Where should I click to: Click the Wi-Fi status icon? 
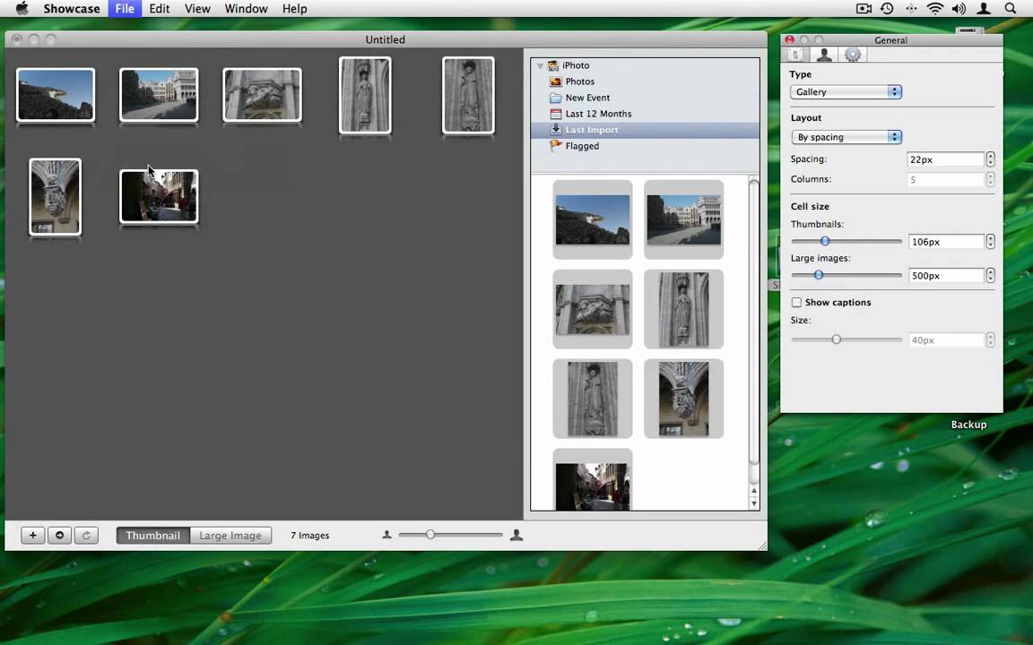pos(935,9)
